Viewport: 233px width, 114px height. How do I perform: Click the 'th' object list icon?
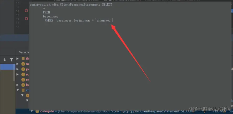pyautogui.click(x=23, y=59)
